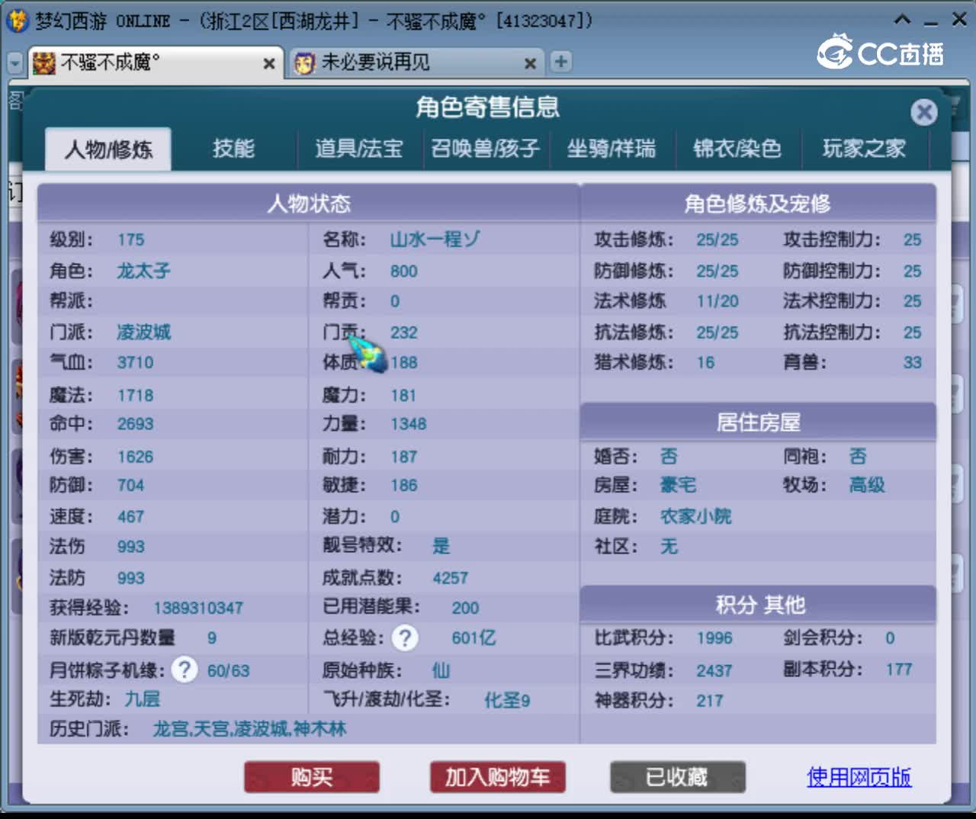Click help icon next to 总经验

[x=405, y=638]
